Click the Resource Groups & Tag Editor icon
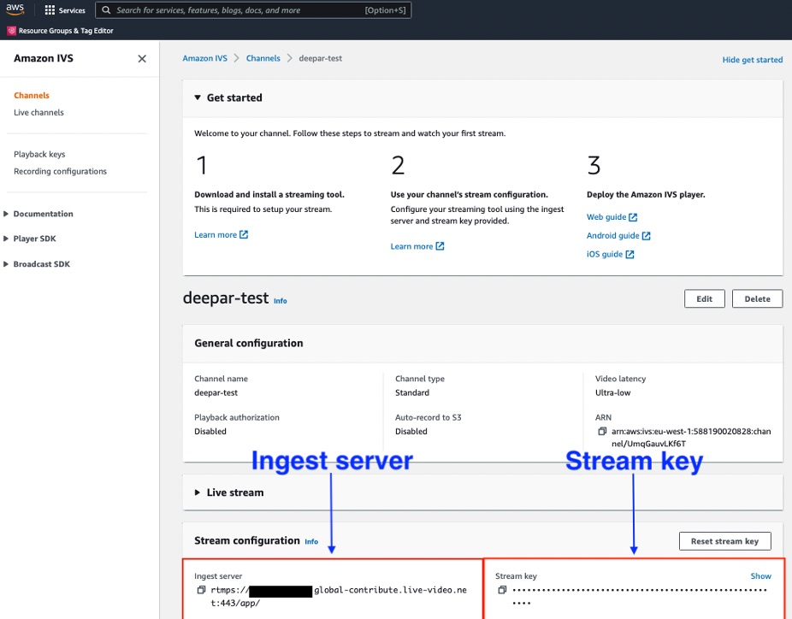Image resolution: width=792 pixels, height=619 pixels. [x=12, y=31]
